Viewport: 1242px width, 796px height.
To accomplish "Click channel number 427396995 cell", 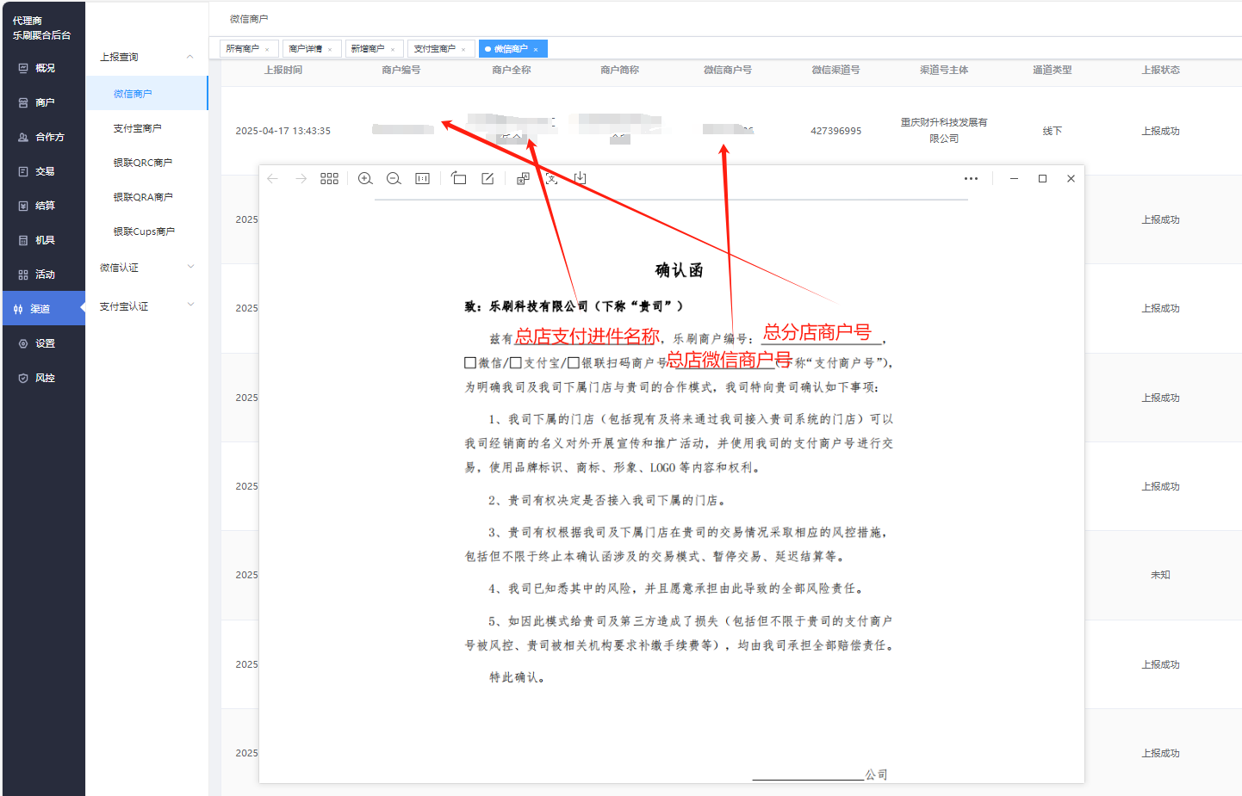I will point(836,131).
